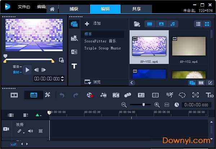This screenshot has width=216, height=149.
Task: Fit project in timeline window
Action: point(167,105)
